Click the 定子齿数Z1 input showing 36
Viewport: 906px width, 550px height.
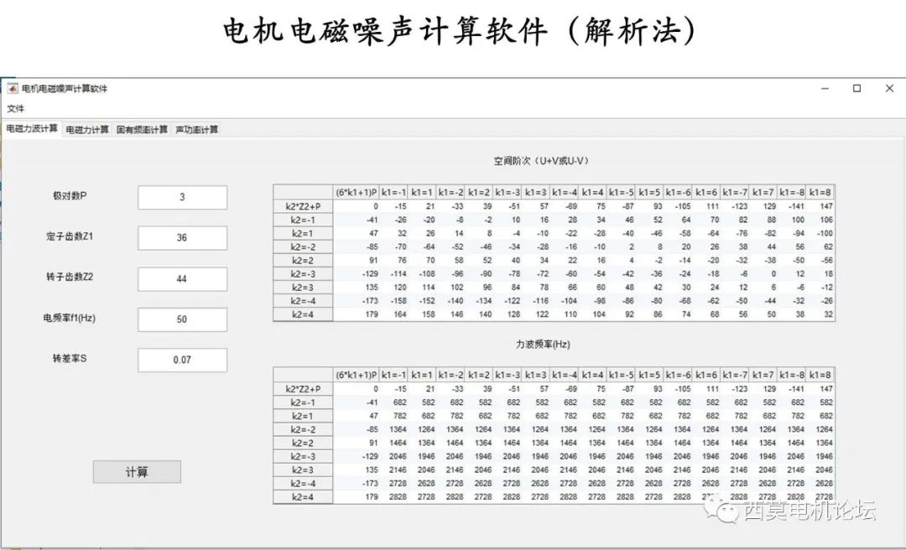click(x=182, y=237)
